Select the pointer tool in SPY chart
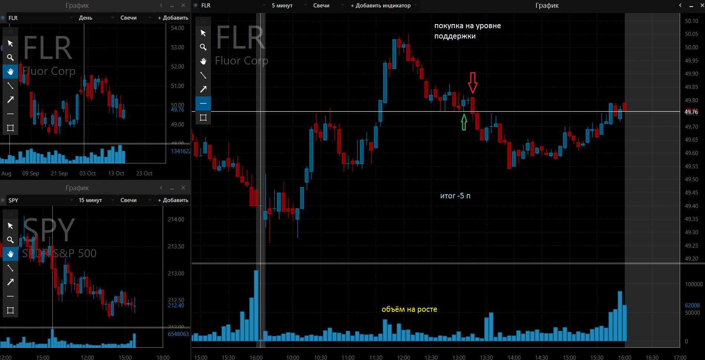This screenshot has height=360, width=705. 10,226
